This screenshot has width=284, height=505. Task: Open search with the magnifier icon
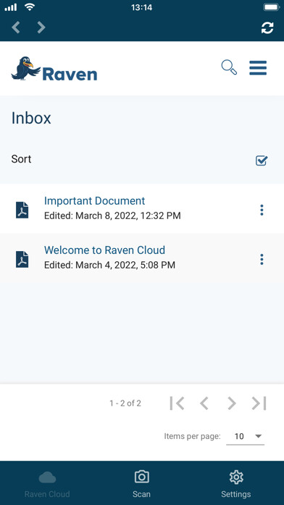point(229,67)
